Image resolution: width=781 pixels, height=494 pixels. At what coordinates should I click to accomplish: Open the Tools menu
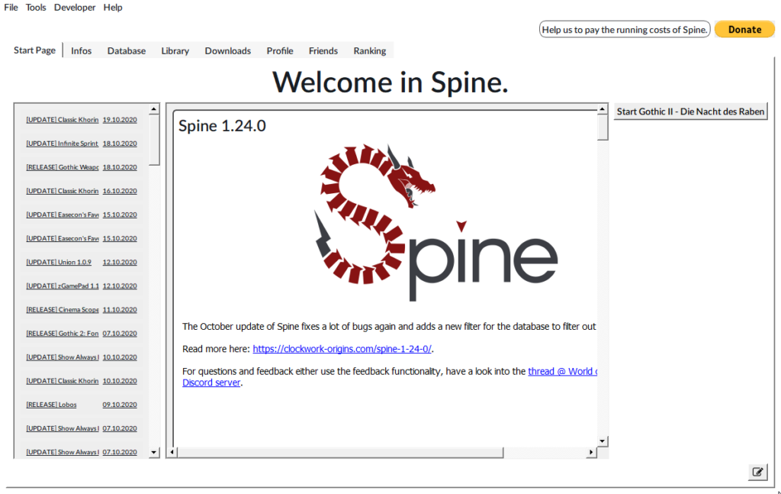(36, 8)
